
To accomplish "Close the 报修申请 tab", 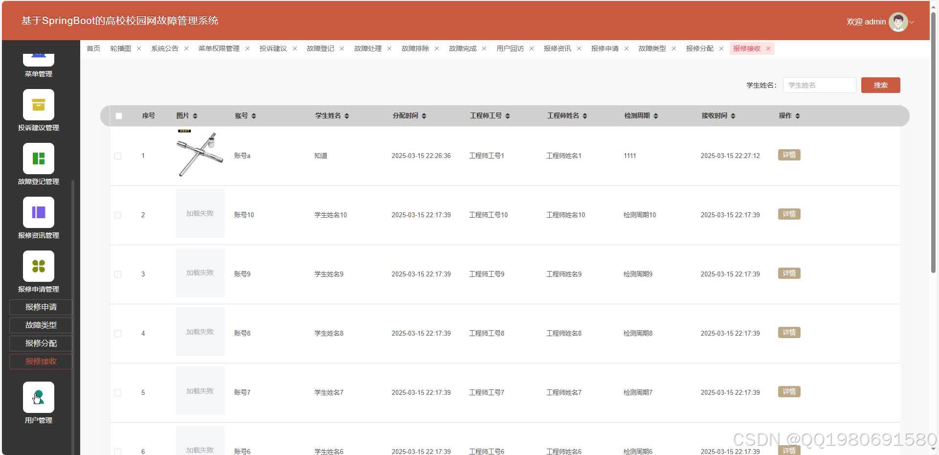I will click(x=626, y=48).
